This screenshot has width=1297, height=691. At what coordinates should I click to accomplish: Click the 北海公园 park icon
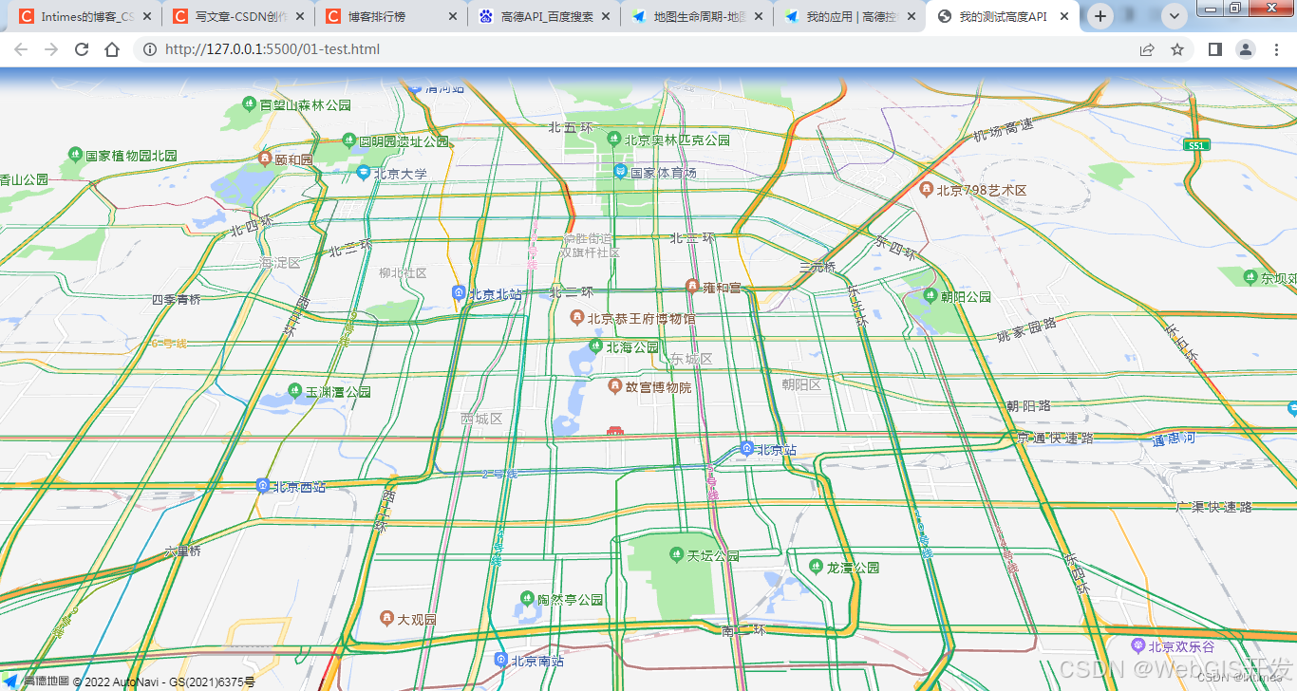[x=595, y=346]
